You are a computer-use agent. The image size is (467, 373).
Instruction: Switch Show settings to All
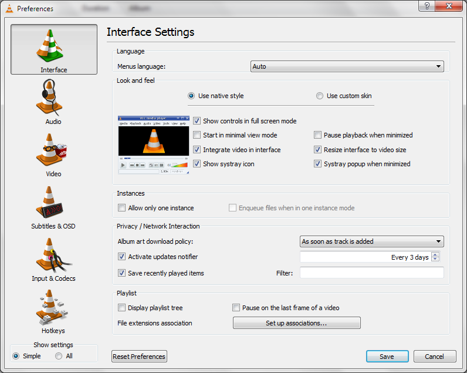59,356
